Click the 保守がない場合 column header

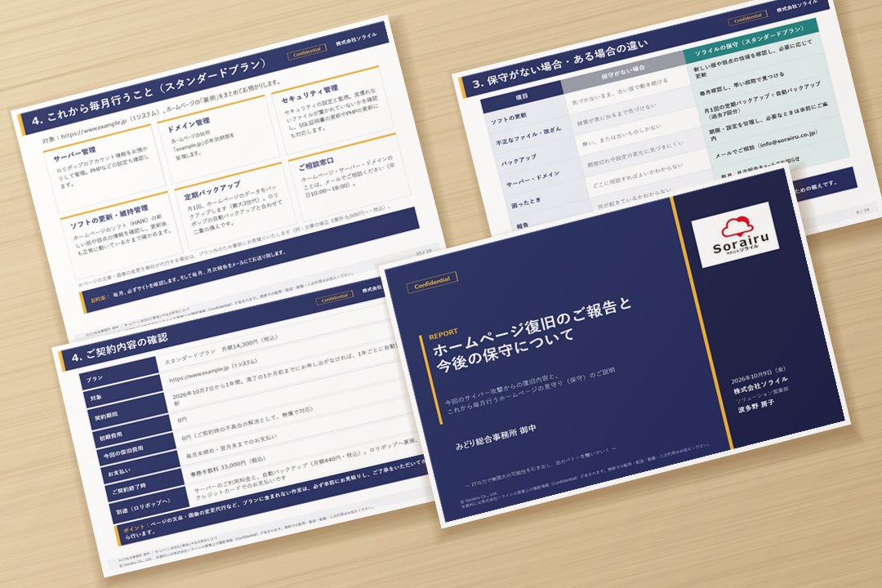click(622, 72)
